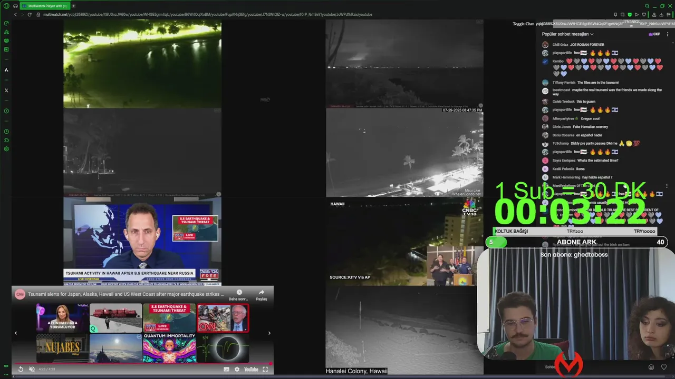Screen dimensions: 675x379
Task: Reload the multiwatch page
Action: pyautogui.click(x=30, y=14)
